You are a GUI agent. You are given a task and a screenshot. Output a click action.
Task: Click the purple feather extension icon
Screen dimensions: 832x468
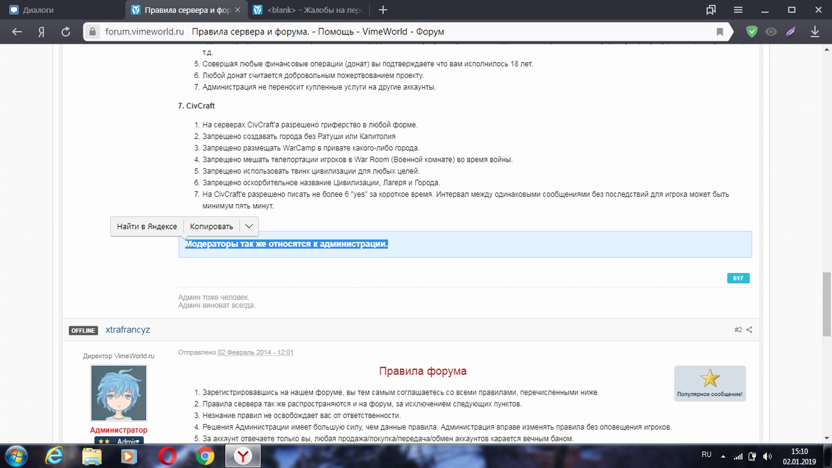pos(791,32)
